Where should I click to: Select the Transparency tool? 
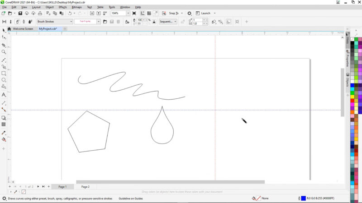point(4,125)
